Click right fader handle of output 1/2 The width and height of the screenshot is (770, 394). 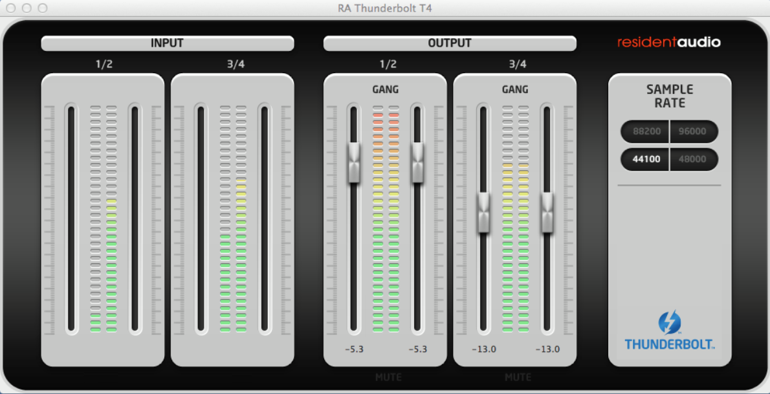point(417,162)
